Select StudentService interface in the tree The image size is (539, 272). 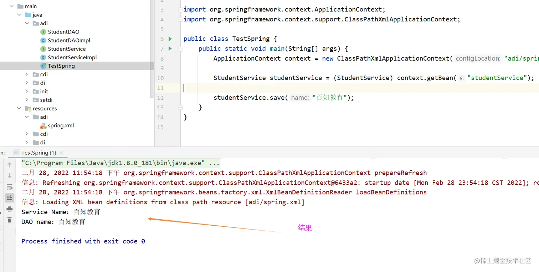67,49
